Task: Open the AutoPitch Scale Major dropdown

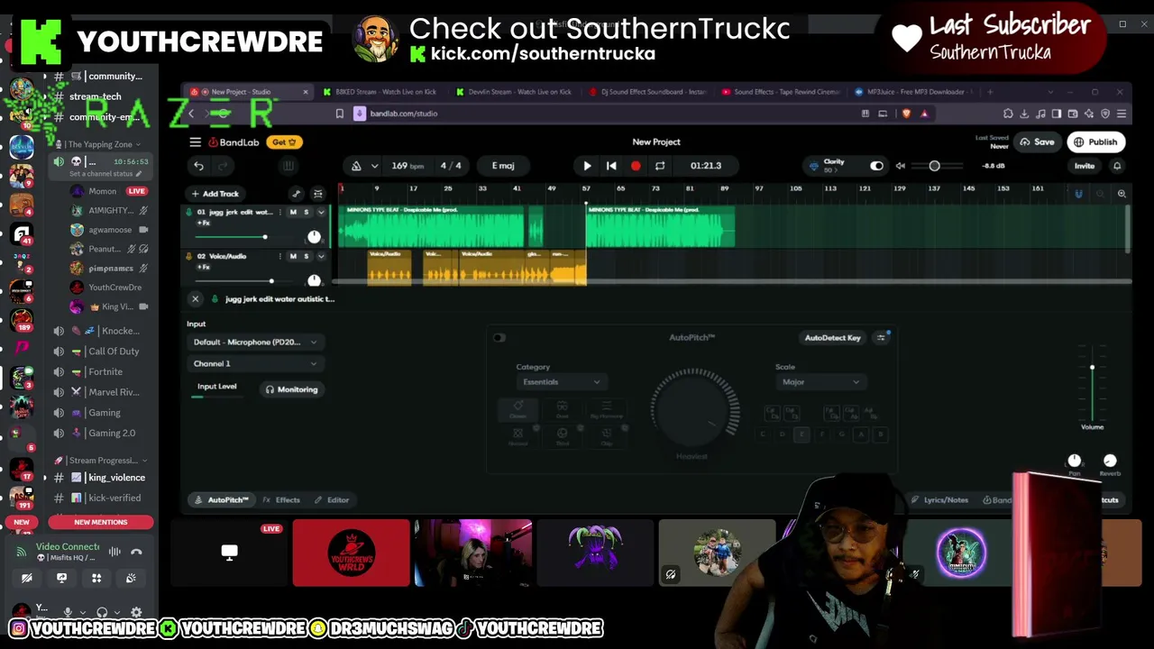Action: (820, 382)
